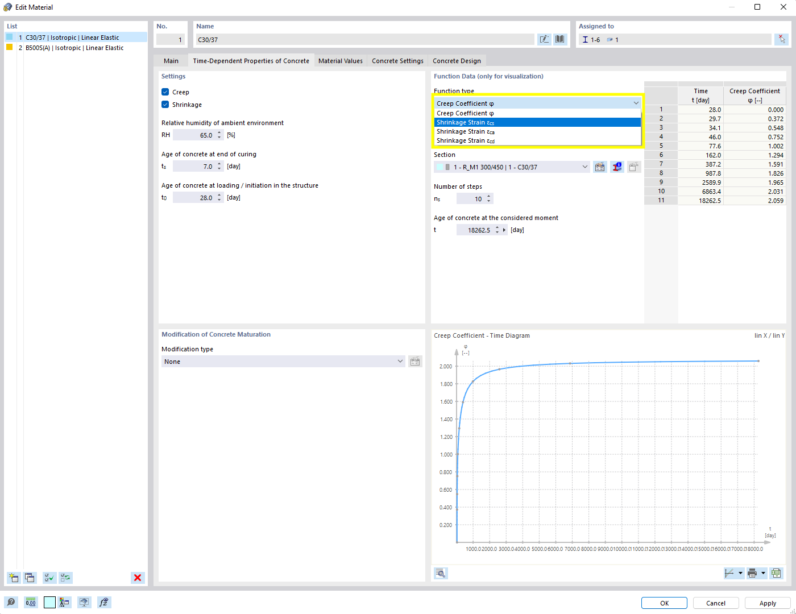Open the section database icon next to Section dropdown
Viewport: 796px width, 614px height.
click(x=600, y=167)
